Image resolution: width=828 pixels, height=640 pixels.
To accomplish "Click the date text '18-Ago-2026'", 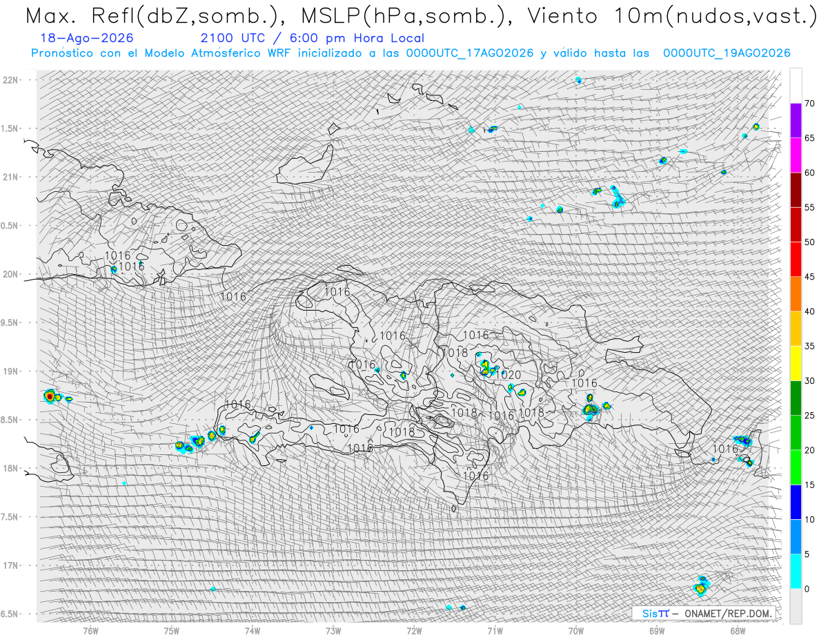I will 87,39.
